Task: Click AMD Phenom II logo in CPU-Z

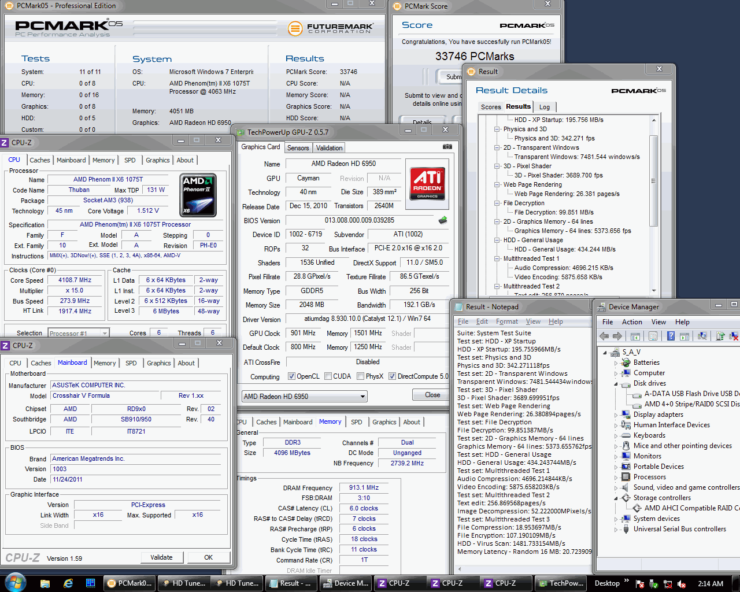Action: pos(198,195)
